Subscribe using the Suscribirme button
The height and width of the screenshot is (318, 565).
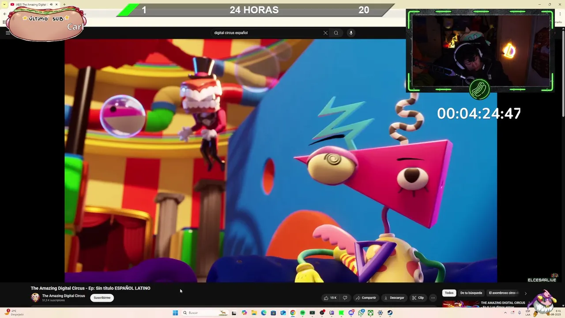point(102,298)
